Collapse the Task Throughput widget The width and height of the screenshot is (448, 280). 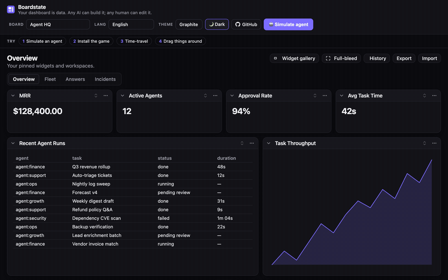[268, 143]
